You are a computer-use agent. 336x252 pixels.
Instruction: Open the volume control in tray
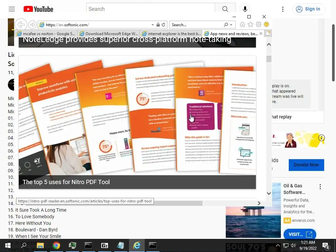[293, 245]
